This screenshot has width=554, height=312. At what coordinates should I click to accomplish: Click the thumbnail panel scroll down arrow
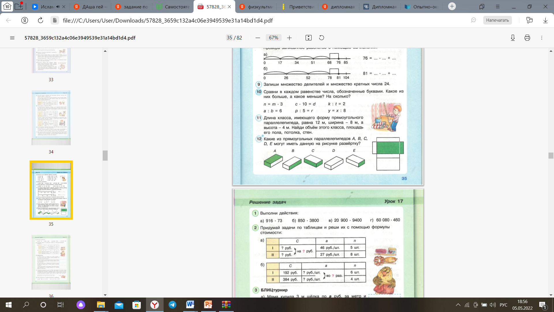[105, 295]
